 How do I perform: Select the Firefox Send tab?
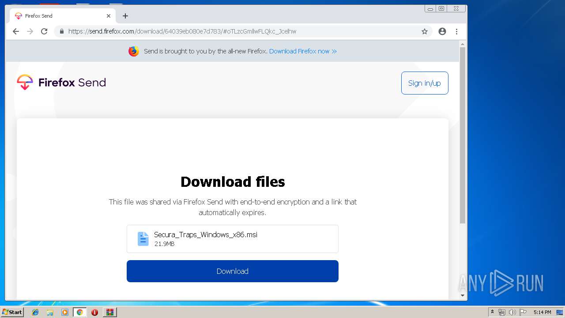click(x=63, y=16)
